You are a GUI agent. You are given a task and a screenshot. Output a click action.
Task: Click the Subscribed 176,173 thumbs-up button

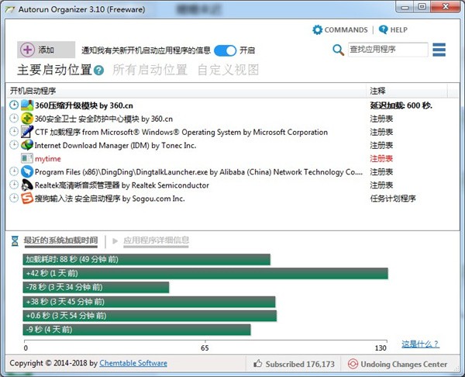[x=294, y=364]
